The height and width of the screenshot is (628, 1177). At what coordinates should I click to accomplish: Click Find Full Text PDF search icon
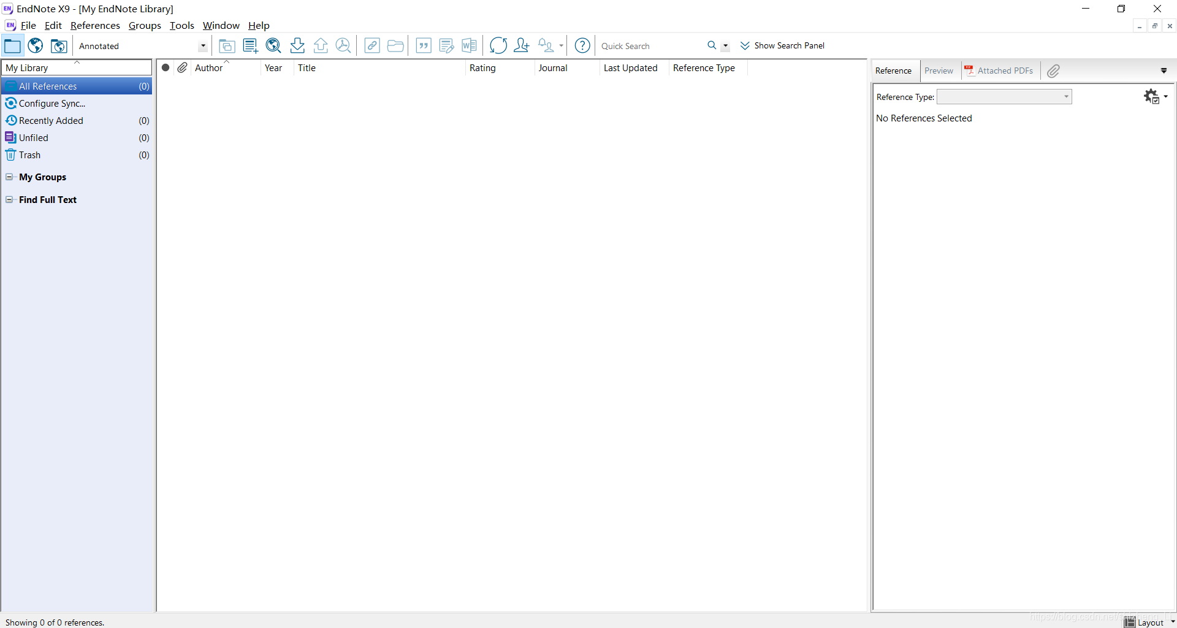pos(344,46)
